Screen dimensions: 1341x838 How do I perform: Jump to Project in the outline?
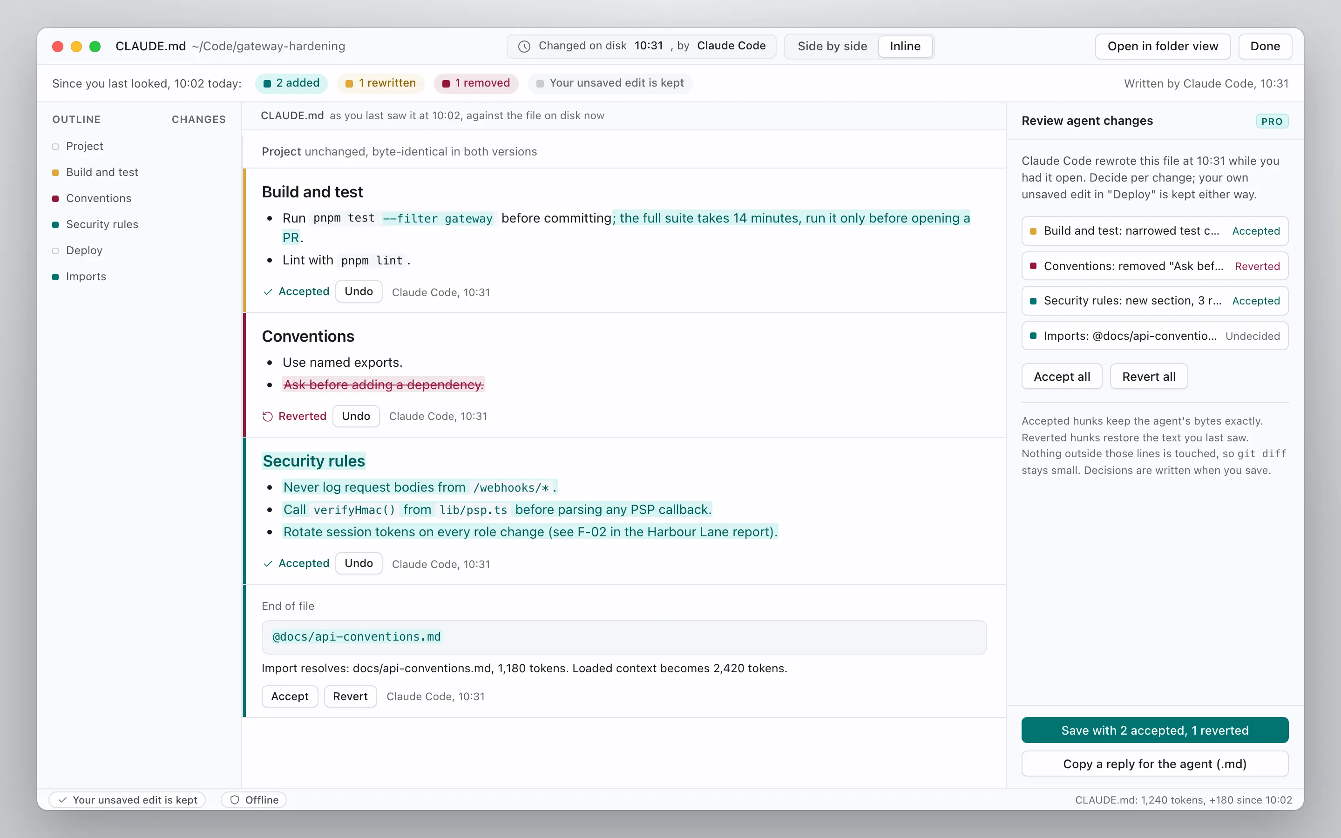[84, 146]
